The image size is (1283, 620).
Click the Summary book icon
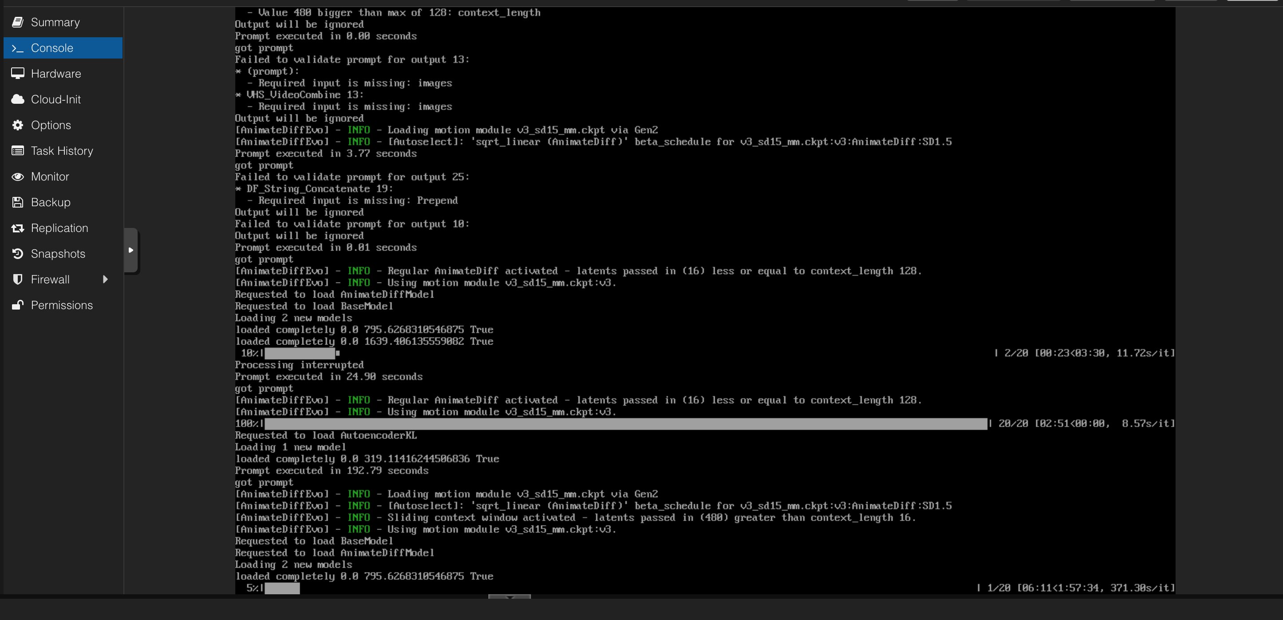pyautogui.click(x=18, y=22)
